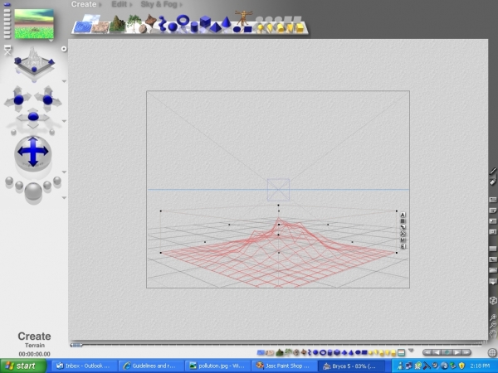The height and width of the screenshot is (373, 498).
Task: Click the render sphere button
Action: point(33,191)
